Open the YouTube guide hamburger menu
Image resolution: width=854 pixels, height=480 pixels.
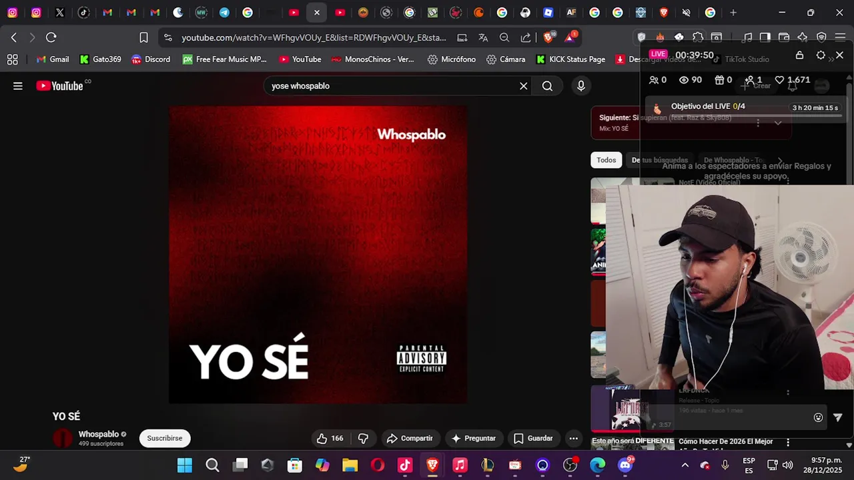[18, 86]
